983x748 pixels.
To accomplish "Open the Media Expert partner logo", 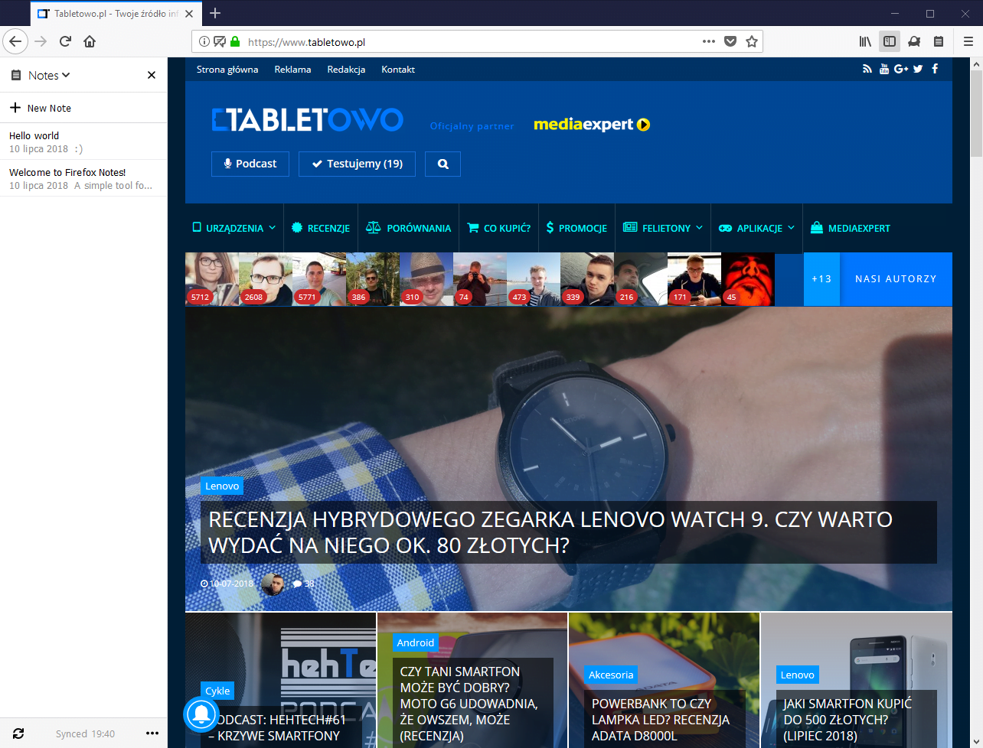I will (592, 124).
